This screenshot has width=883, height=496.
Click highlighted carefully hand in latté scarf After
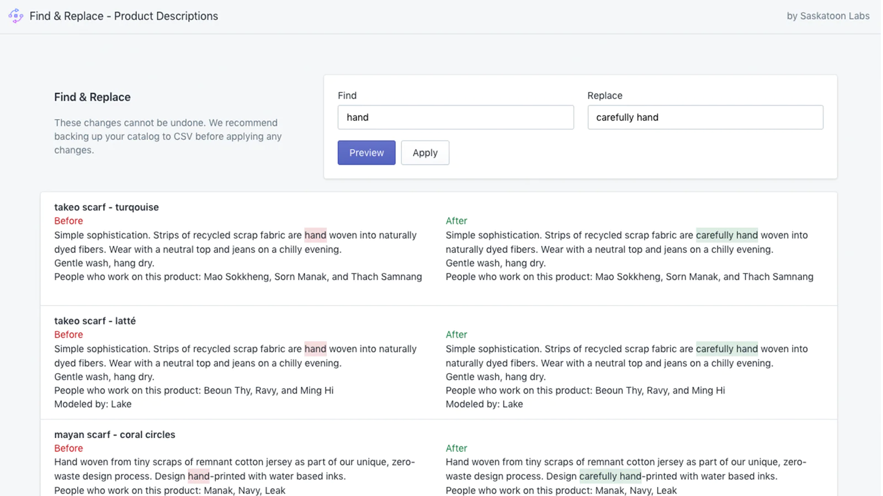(x=726, y=349)
